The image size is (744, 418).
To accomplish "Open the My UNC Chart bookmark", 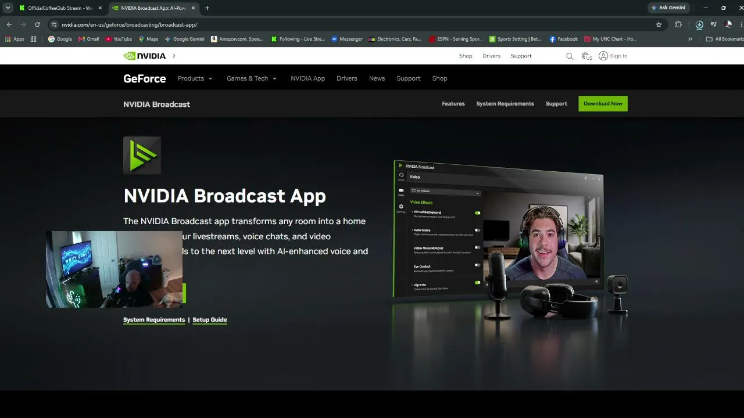I will click(x=610, y=39).
